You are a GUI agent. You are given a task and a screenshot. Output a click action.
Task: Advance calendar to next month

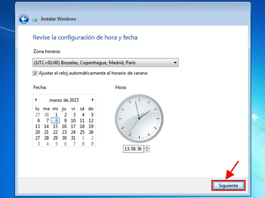point(93,100)
